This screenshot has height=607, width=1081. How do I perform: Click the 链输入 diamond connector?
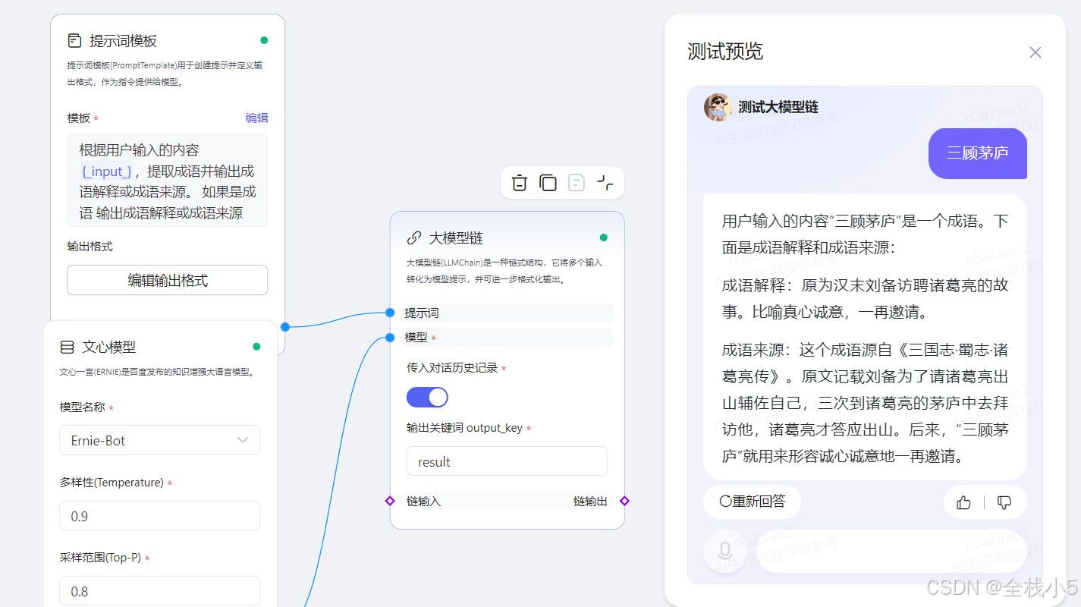390,501
